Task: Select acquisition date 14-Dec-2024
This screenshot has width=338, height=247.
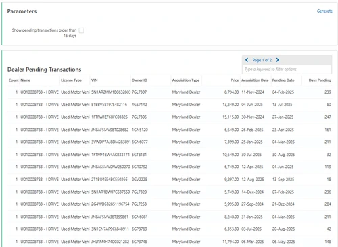Action: coord(253,192)
